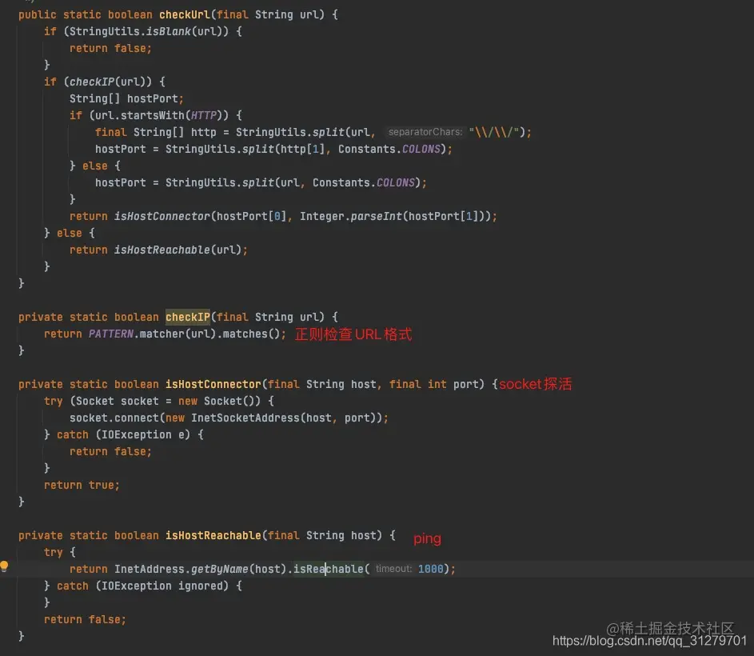Click the socket.connect call

click(x=114, y=418)
